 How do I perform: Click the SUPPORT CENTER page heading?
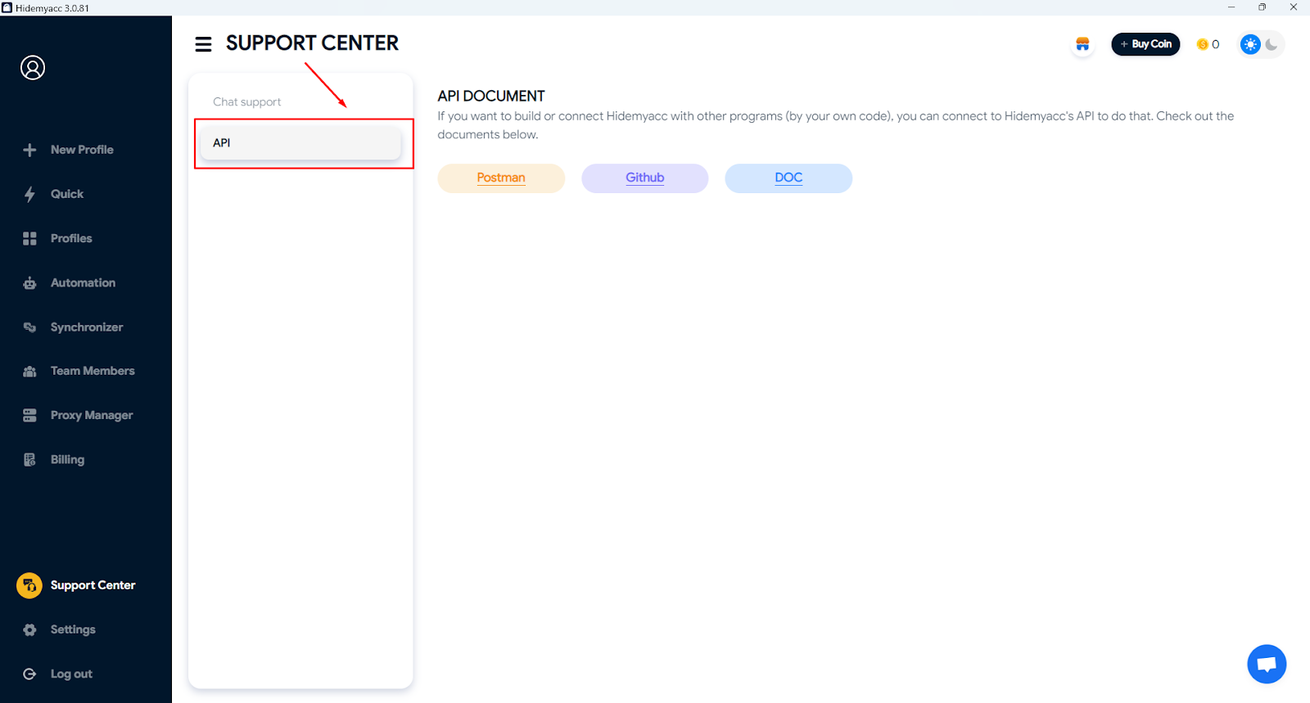pyautogui.click(x=312, y=43)
